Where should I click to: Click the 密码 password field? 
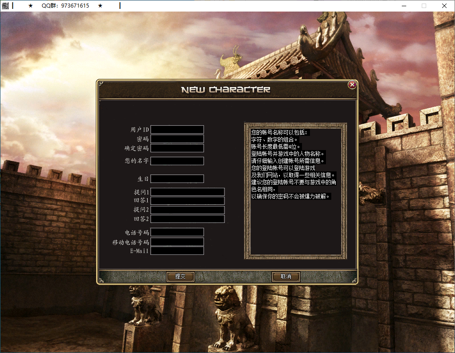point(177,139)
